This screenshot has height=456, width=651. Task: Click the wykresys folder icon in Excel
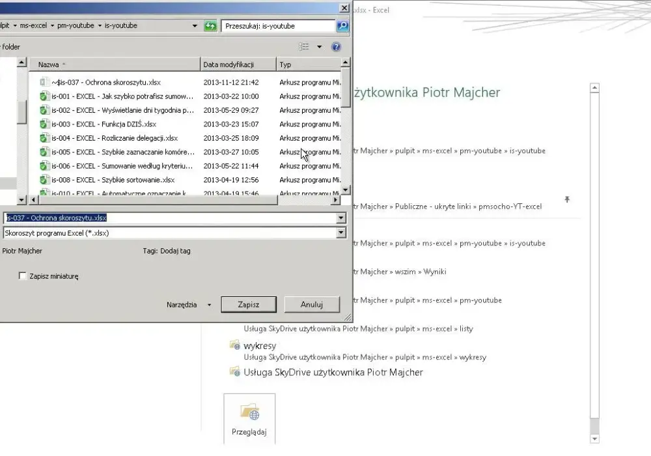point(234,345)
